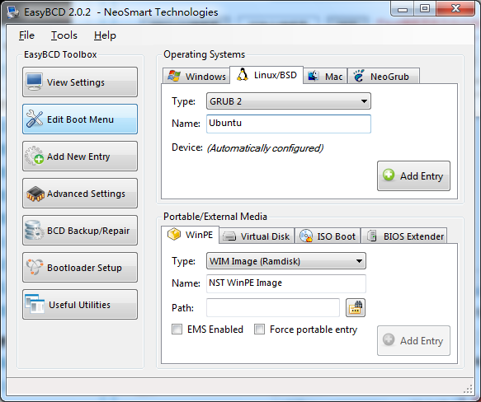The width and height of the screenshot is (481, 402).
Task: Browse for WinPE image path
Action: point(356,307)
